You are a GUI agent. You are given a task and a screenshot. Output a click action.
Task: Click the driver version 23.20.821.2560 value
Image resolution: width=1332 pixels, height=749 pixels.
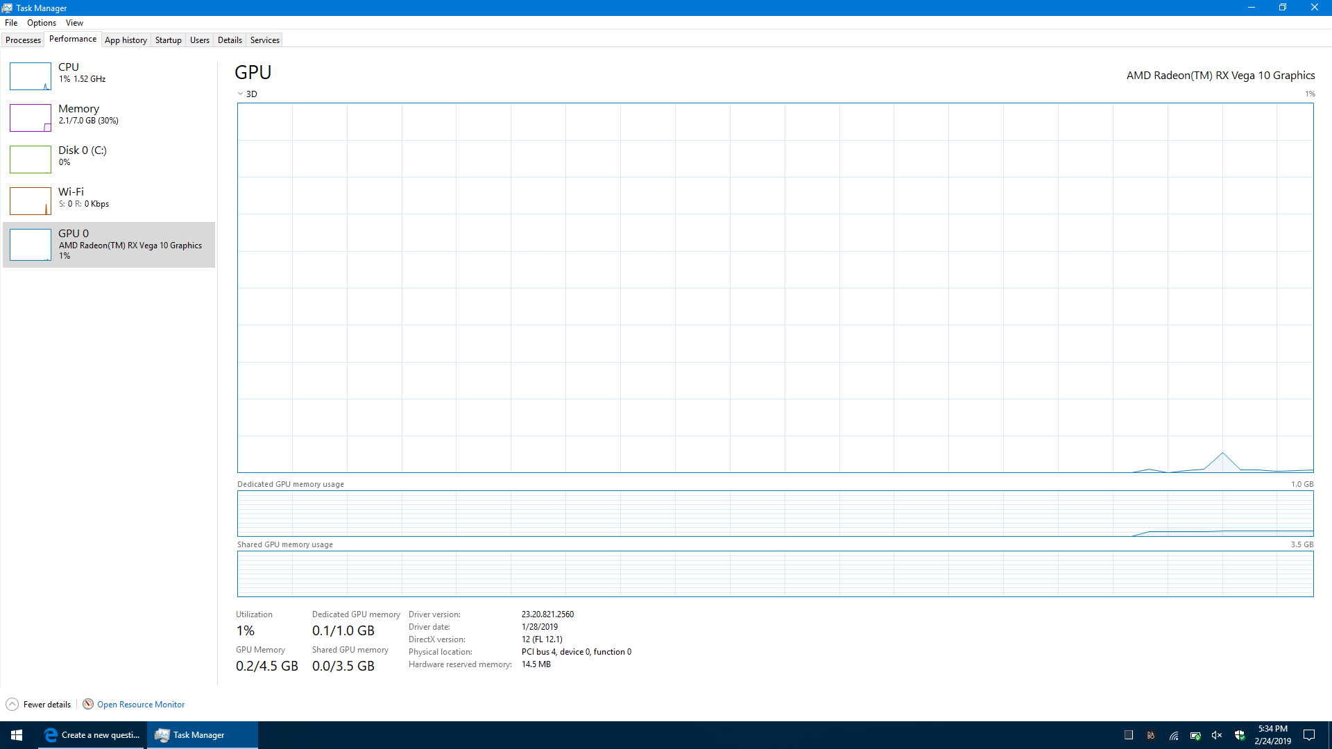(x=547, y=614)
